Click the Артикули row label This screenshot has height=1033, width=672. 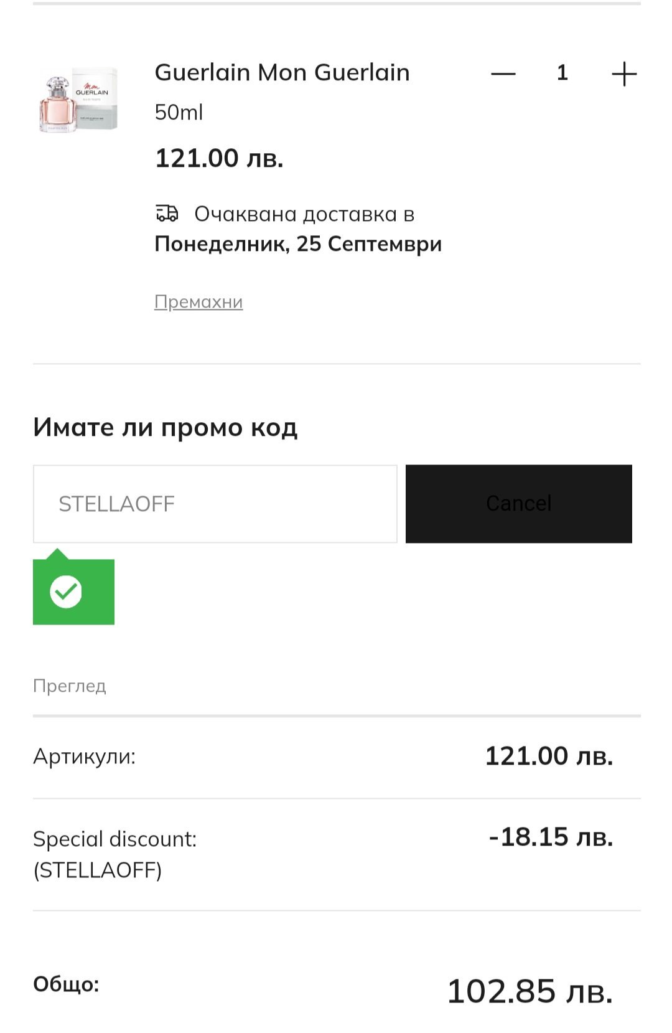pyautogui.click(x=85, y=757)
